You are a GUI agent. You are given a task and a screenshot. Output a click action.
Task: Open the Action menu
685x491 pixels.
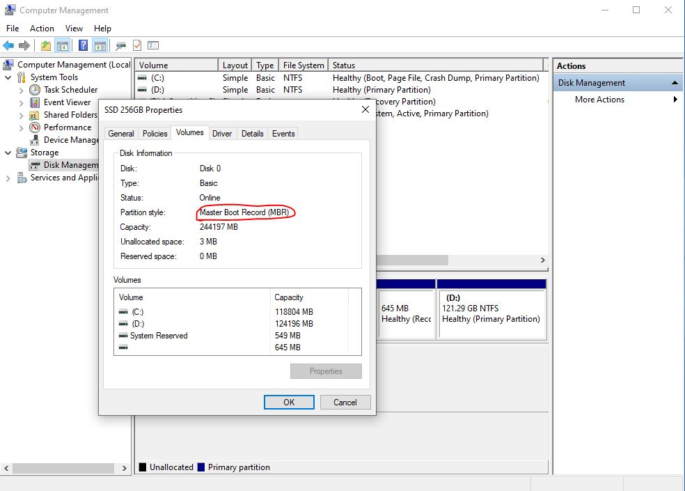click(x=42, y=29)
